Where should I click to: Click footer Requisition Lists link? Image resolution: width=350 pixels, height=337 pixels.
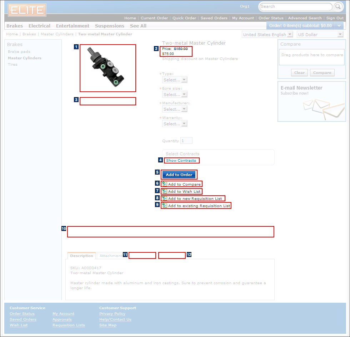(x=69, y=325)
